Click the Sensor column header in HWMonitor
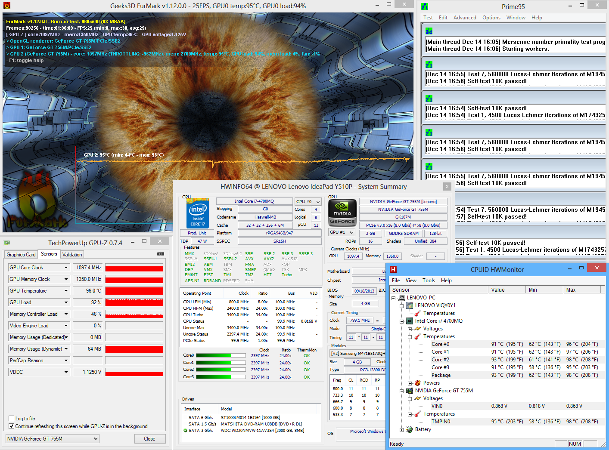This screenshot has width=609, height=450. (x=439, y=290)
